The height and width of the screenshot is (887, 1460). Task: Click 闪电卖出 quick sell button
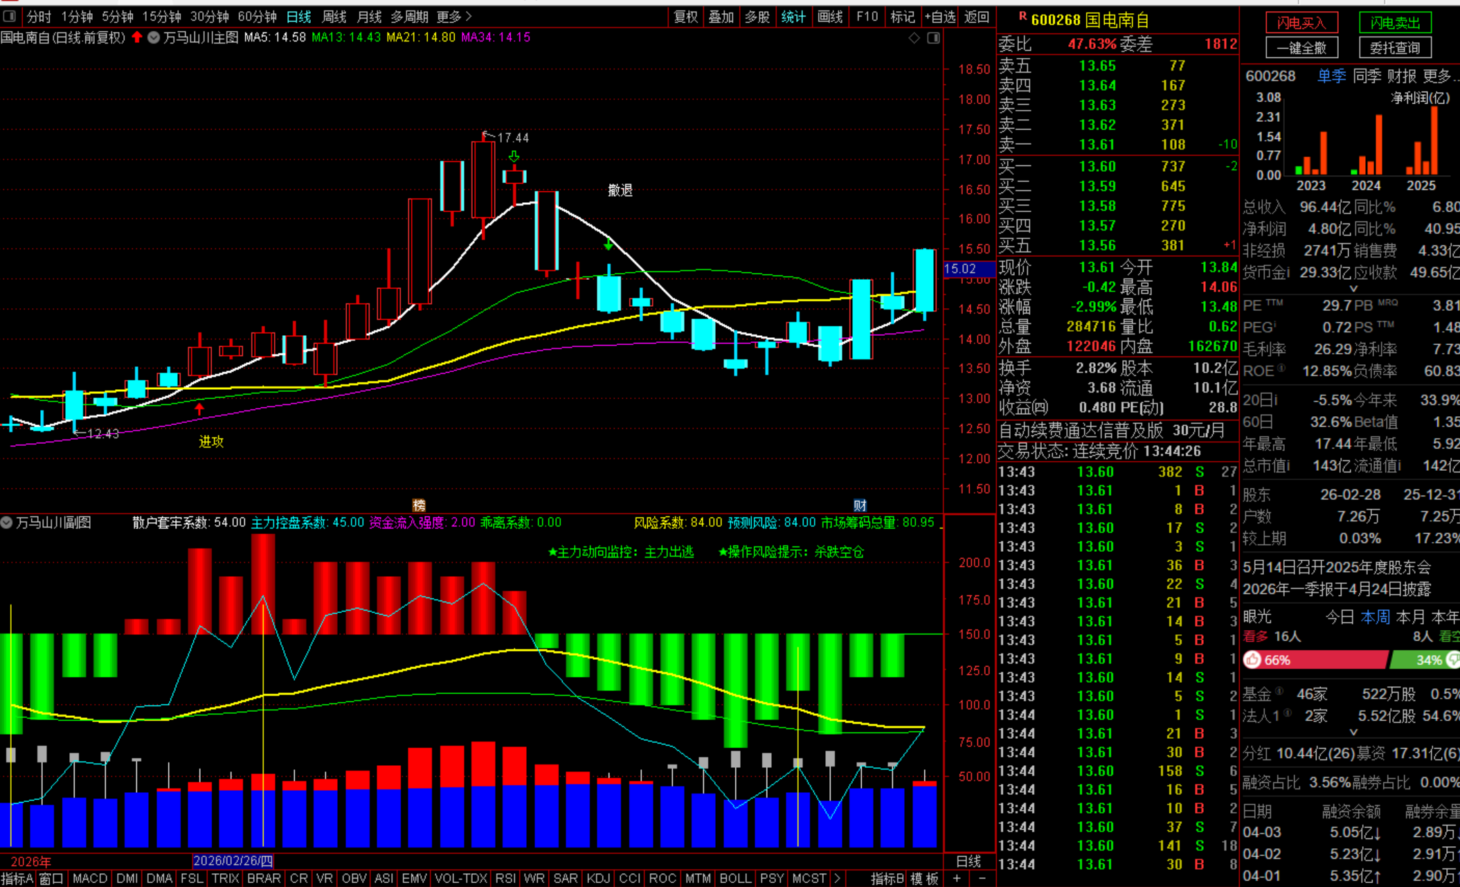click(x=1395, y=23)
